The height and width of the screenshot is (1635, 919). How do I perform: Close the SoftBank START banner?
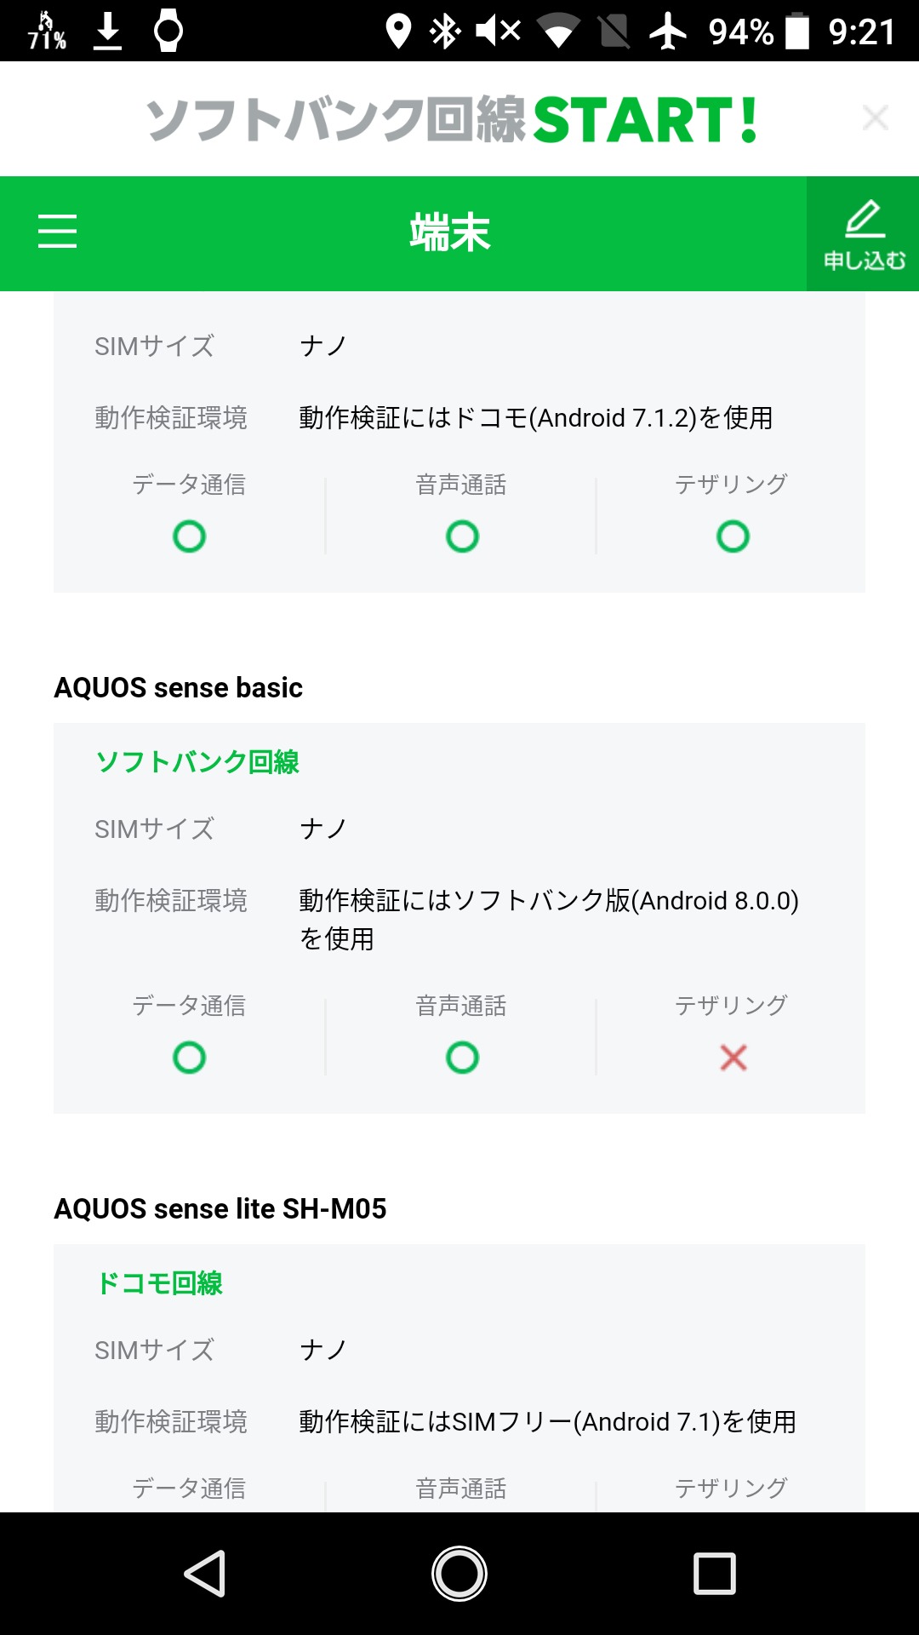(875, 118)
